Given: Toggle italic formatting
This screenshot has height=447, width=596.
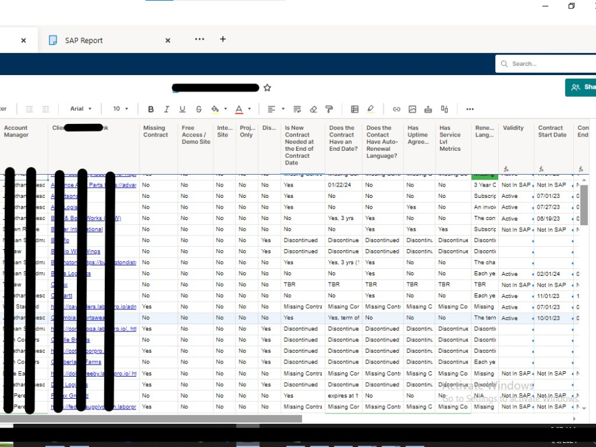Looking at the screenshot, I should 166,109.
